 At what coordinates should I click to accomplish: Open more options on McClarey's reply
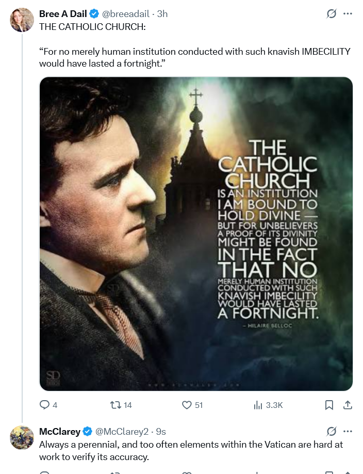pos(348,431)
